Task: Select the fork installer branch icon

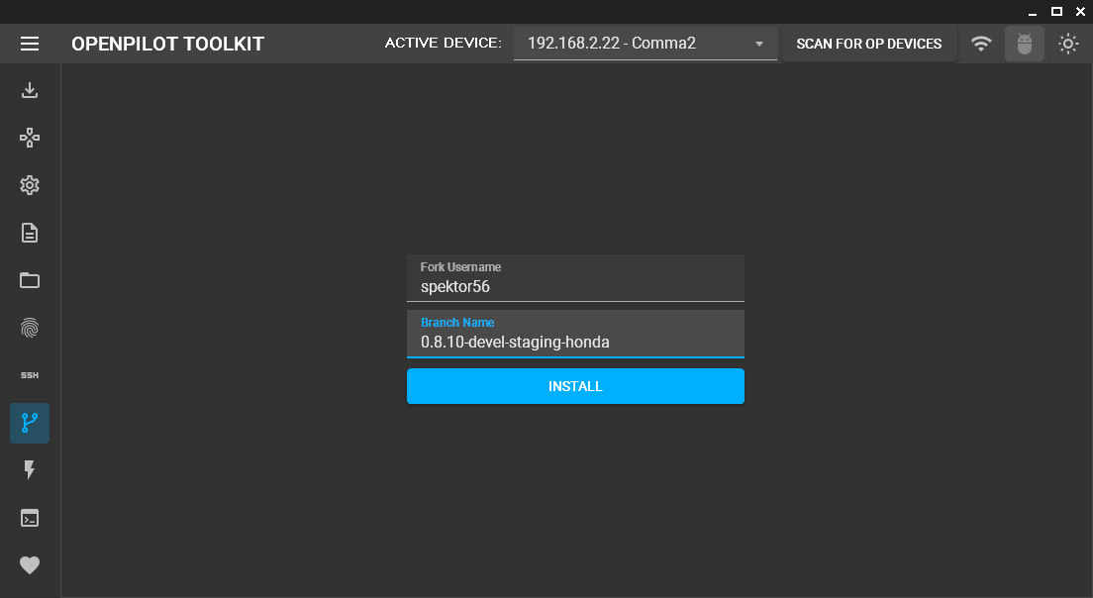Action: pos(30,423)
